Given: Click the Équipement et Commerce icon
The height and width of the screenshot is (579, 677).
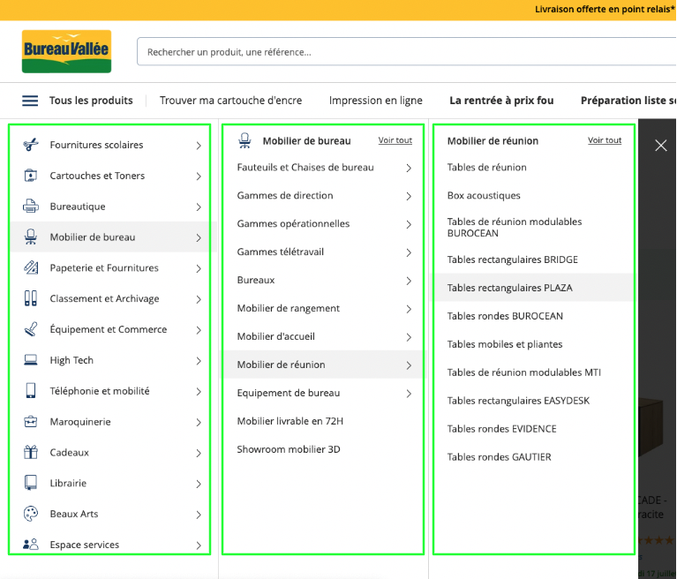Looking at the screenshot, I should click(x=31, y=329).
